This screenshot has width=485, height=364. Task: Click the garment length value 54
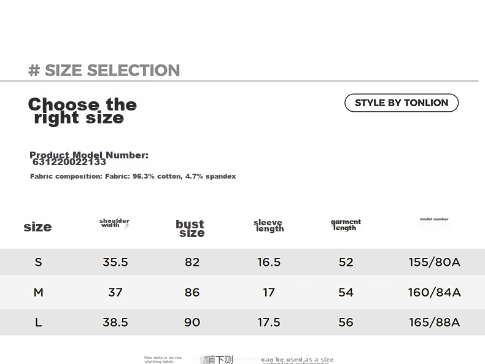click(346, 292)
